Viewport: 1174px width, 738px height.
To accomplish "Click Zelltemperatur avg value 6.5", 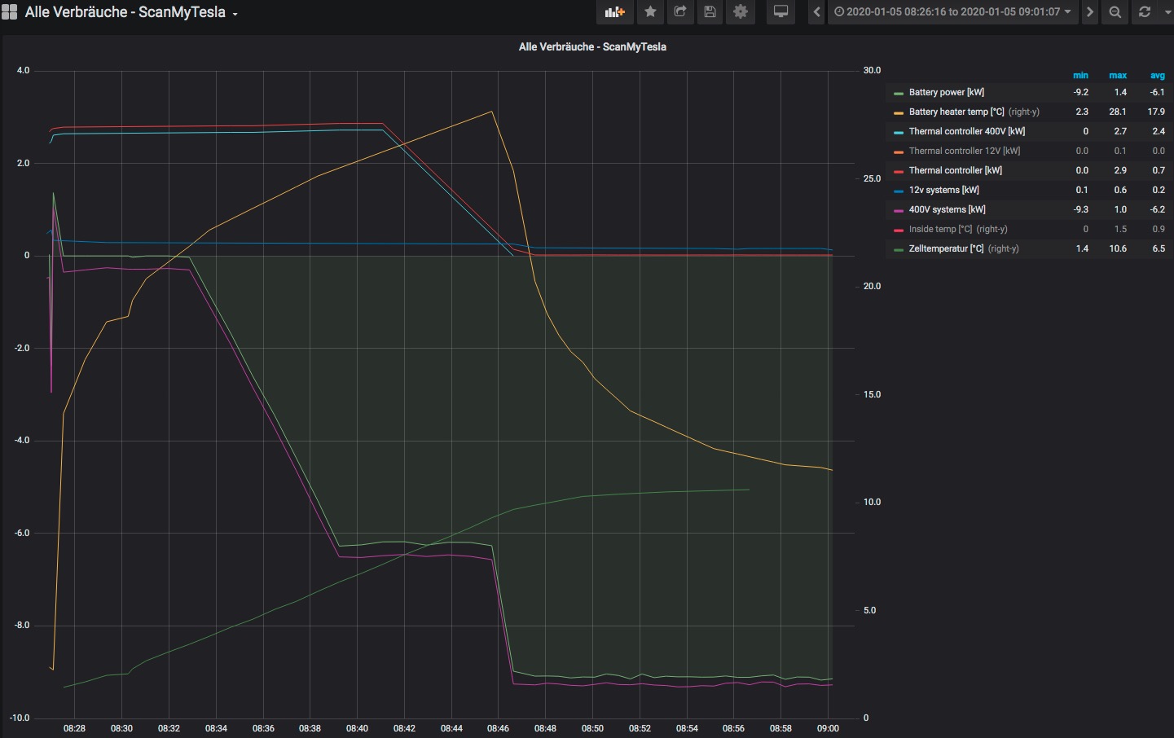I will coord(1159,249).
